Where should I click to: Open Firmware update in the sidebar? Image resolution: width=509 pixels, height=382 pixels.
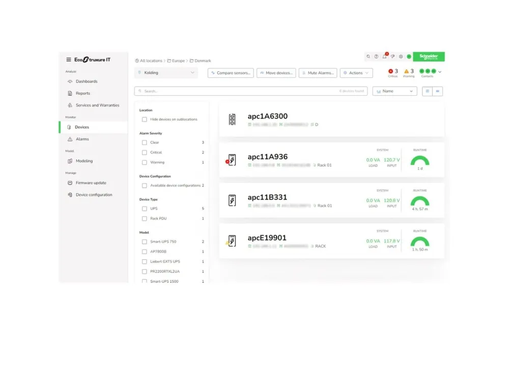91,183
